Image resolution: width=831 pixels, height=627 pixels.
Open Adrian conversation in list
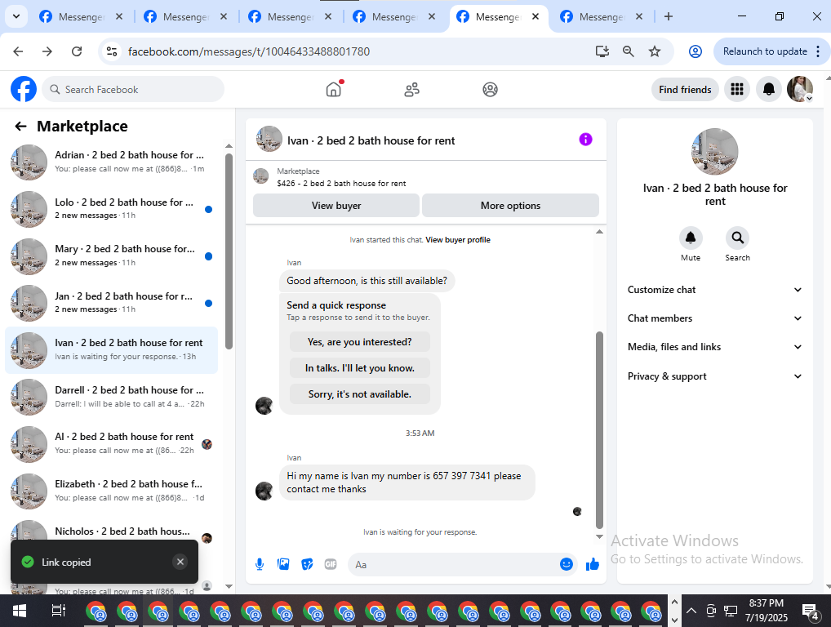(x=111, y=162)
